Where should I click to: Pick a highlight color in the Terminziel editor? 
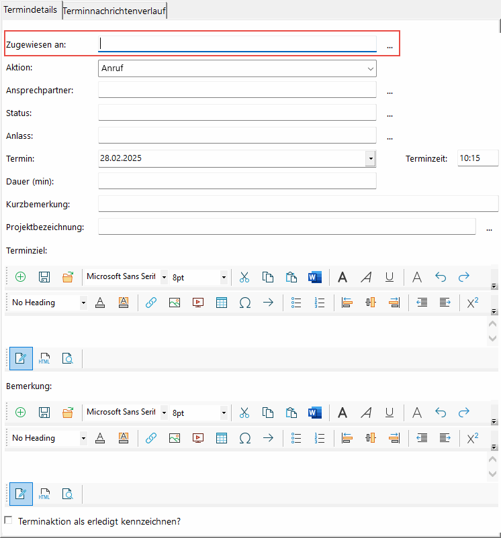[x=124, y=303]
